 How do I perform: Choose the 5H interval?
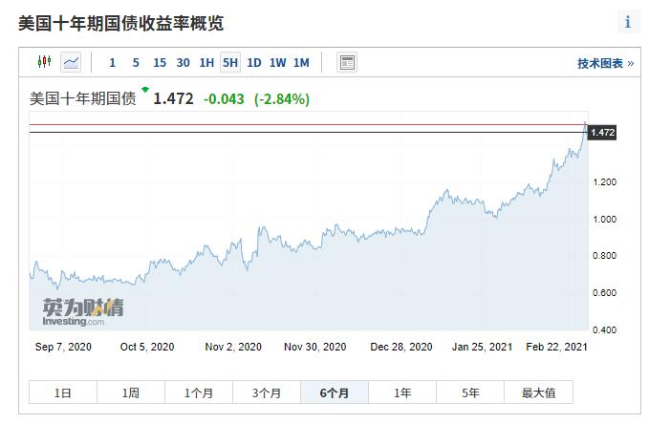[230, 63]
